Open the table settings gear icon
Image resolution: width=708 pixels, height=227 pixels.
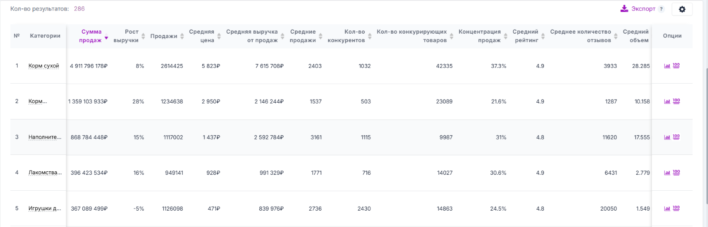(x=682, y=9)
